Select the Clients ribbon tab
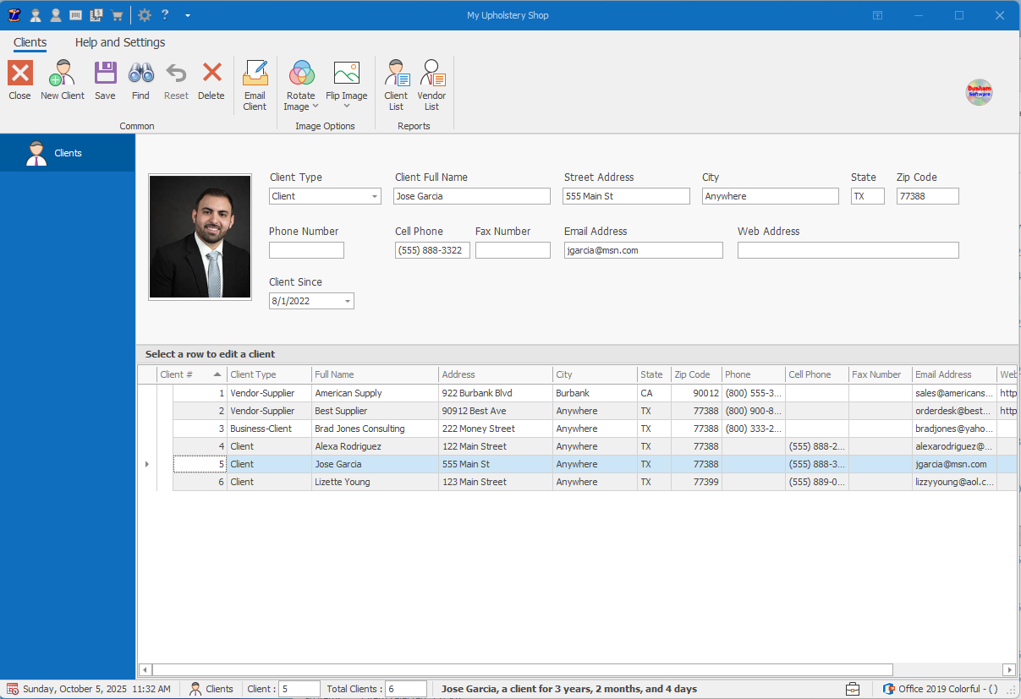 (30, 42)
